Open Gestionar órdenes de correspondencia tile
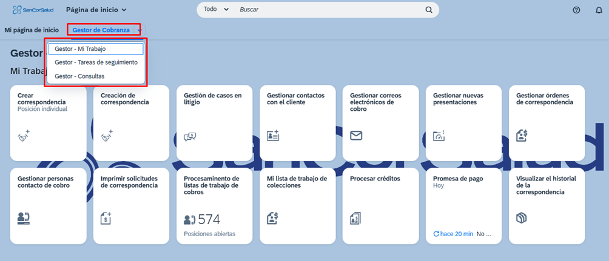 [x=546, y=122]
